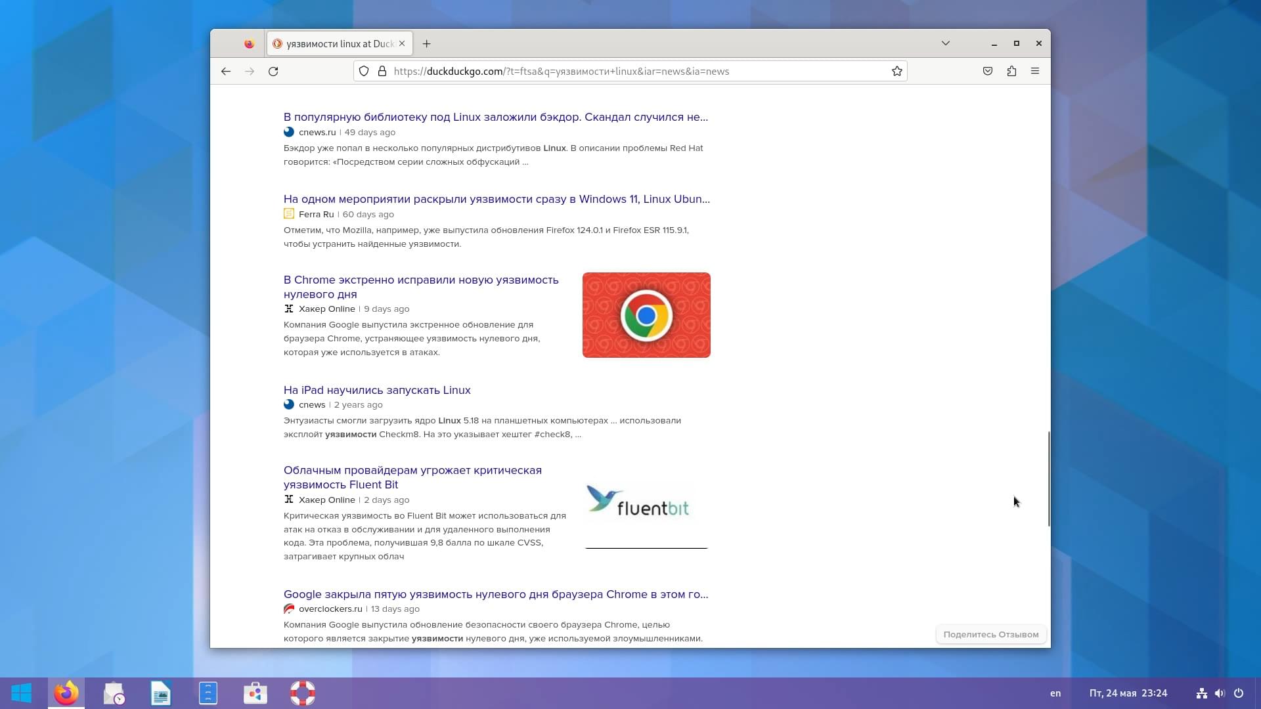Close the DuckDuckGo search tab

[x=402, y=44]
